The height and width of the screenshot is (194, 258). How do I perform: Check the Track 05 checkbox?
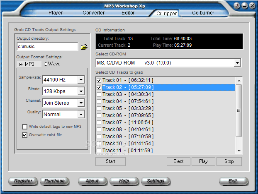pyautogui.click(x=99, y=109)
